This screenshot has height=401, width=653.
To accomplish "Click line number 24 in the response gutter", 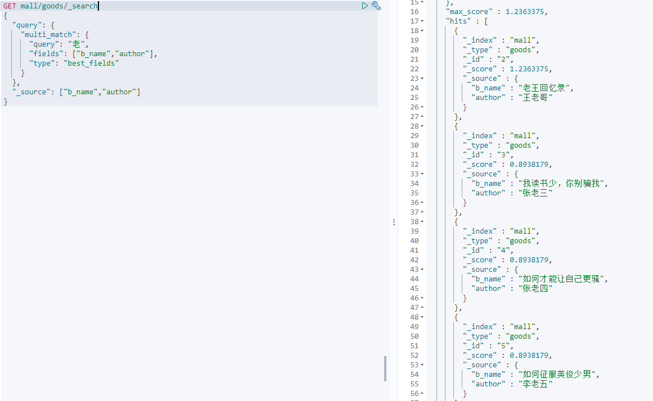I will 415,88.
